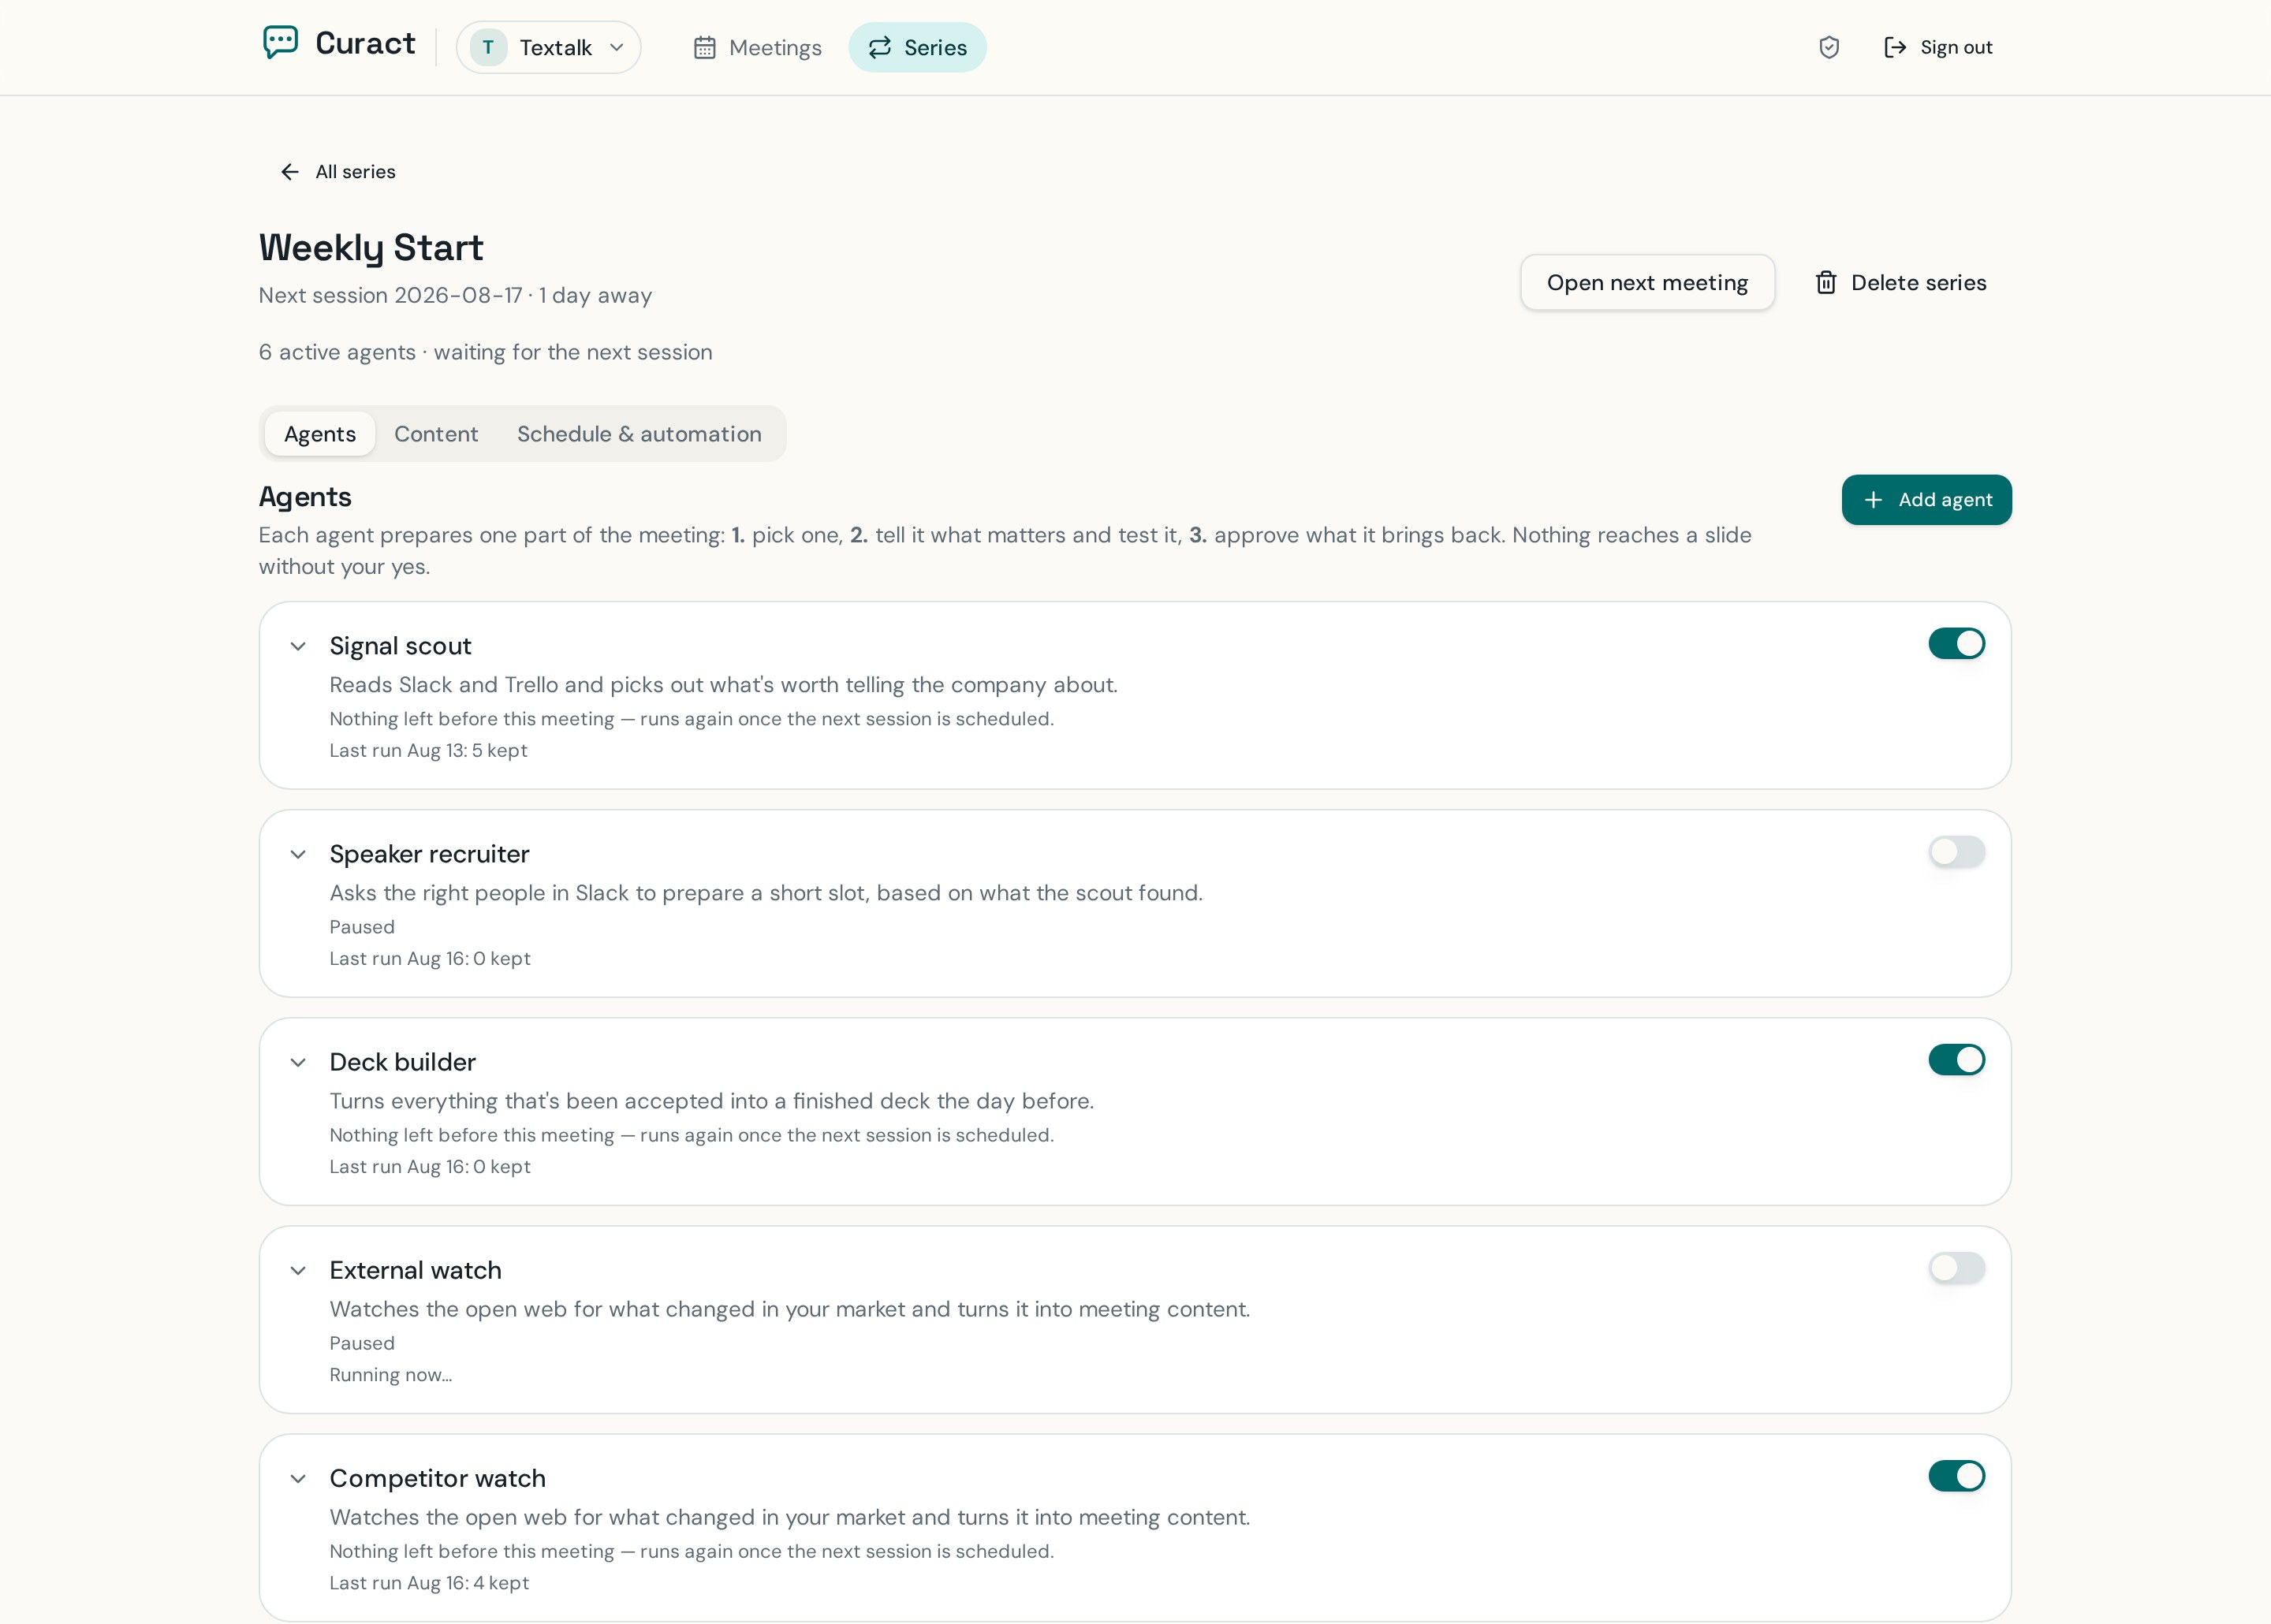Expand the Competitor watch card chevron
This screenshot has width=2271, height=1624.
click(x=298, y=1478)
